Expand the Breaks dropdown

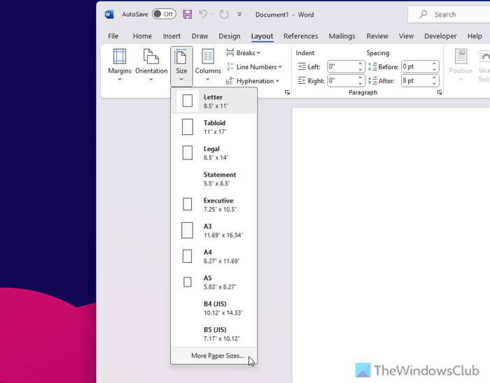click(x=244, y=53)
